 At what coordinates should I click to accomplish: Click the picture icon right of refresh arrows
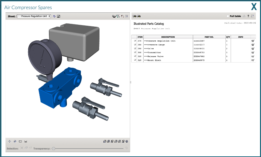59,16
